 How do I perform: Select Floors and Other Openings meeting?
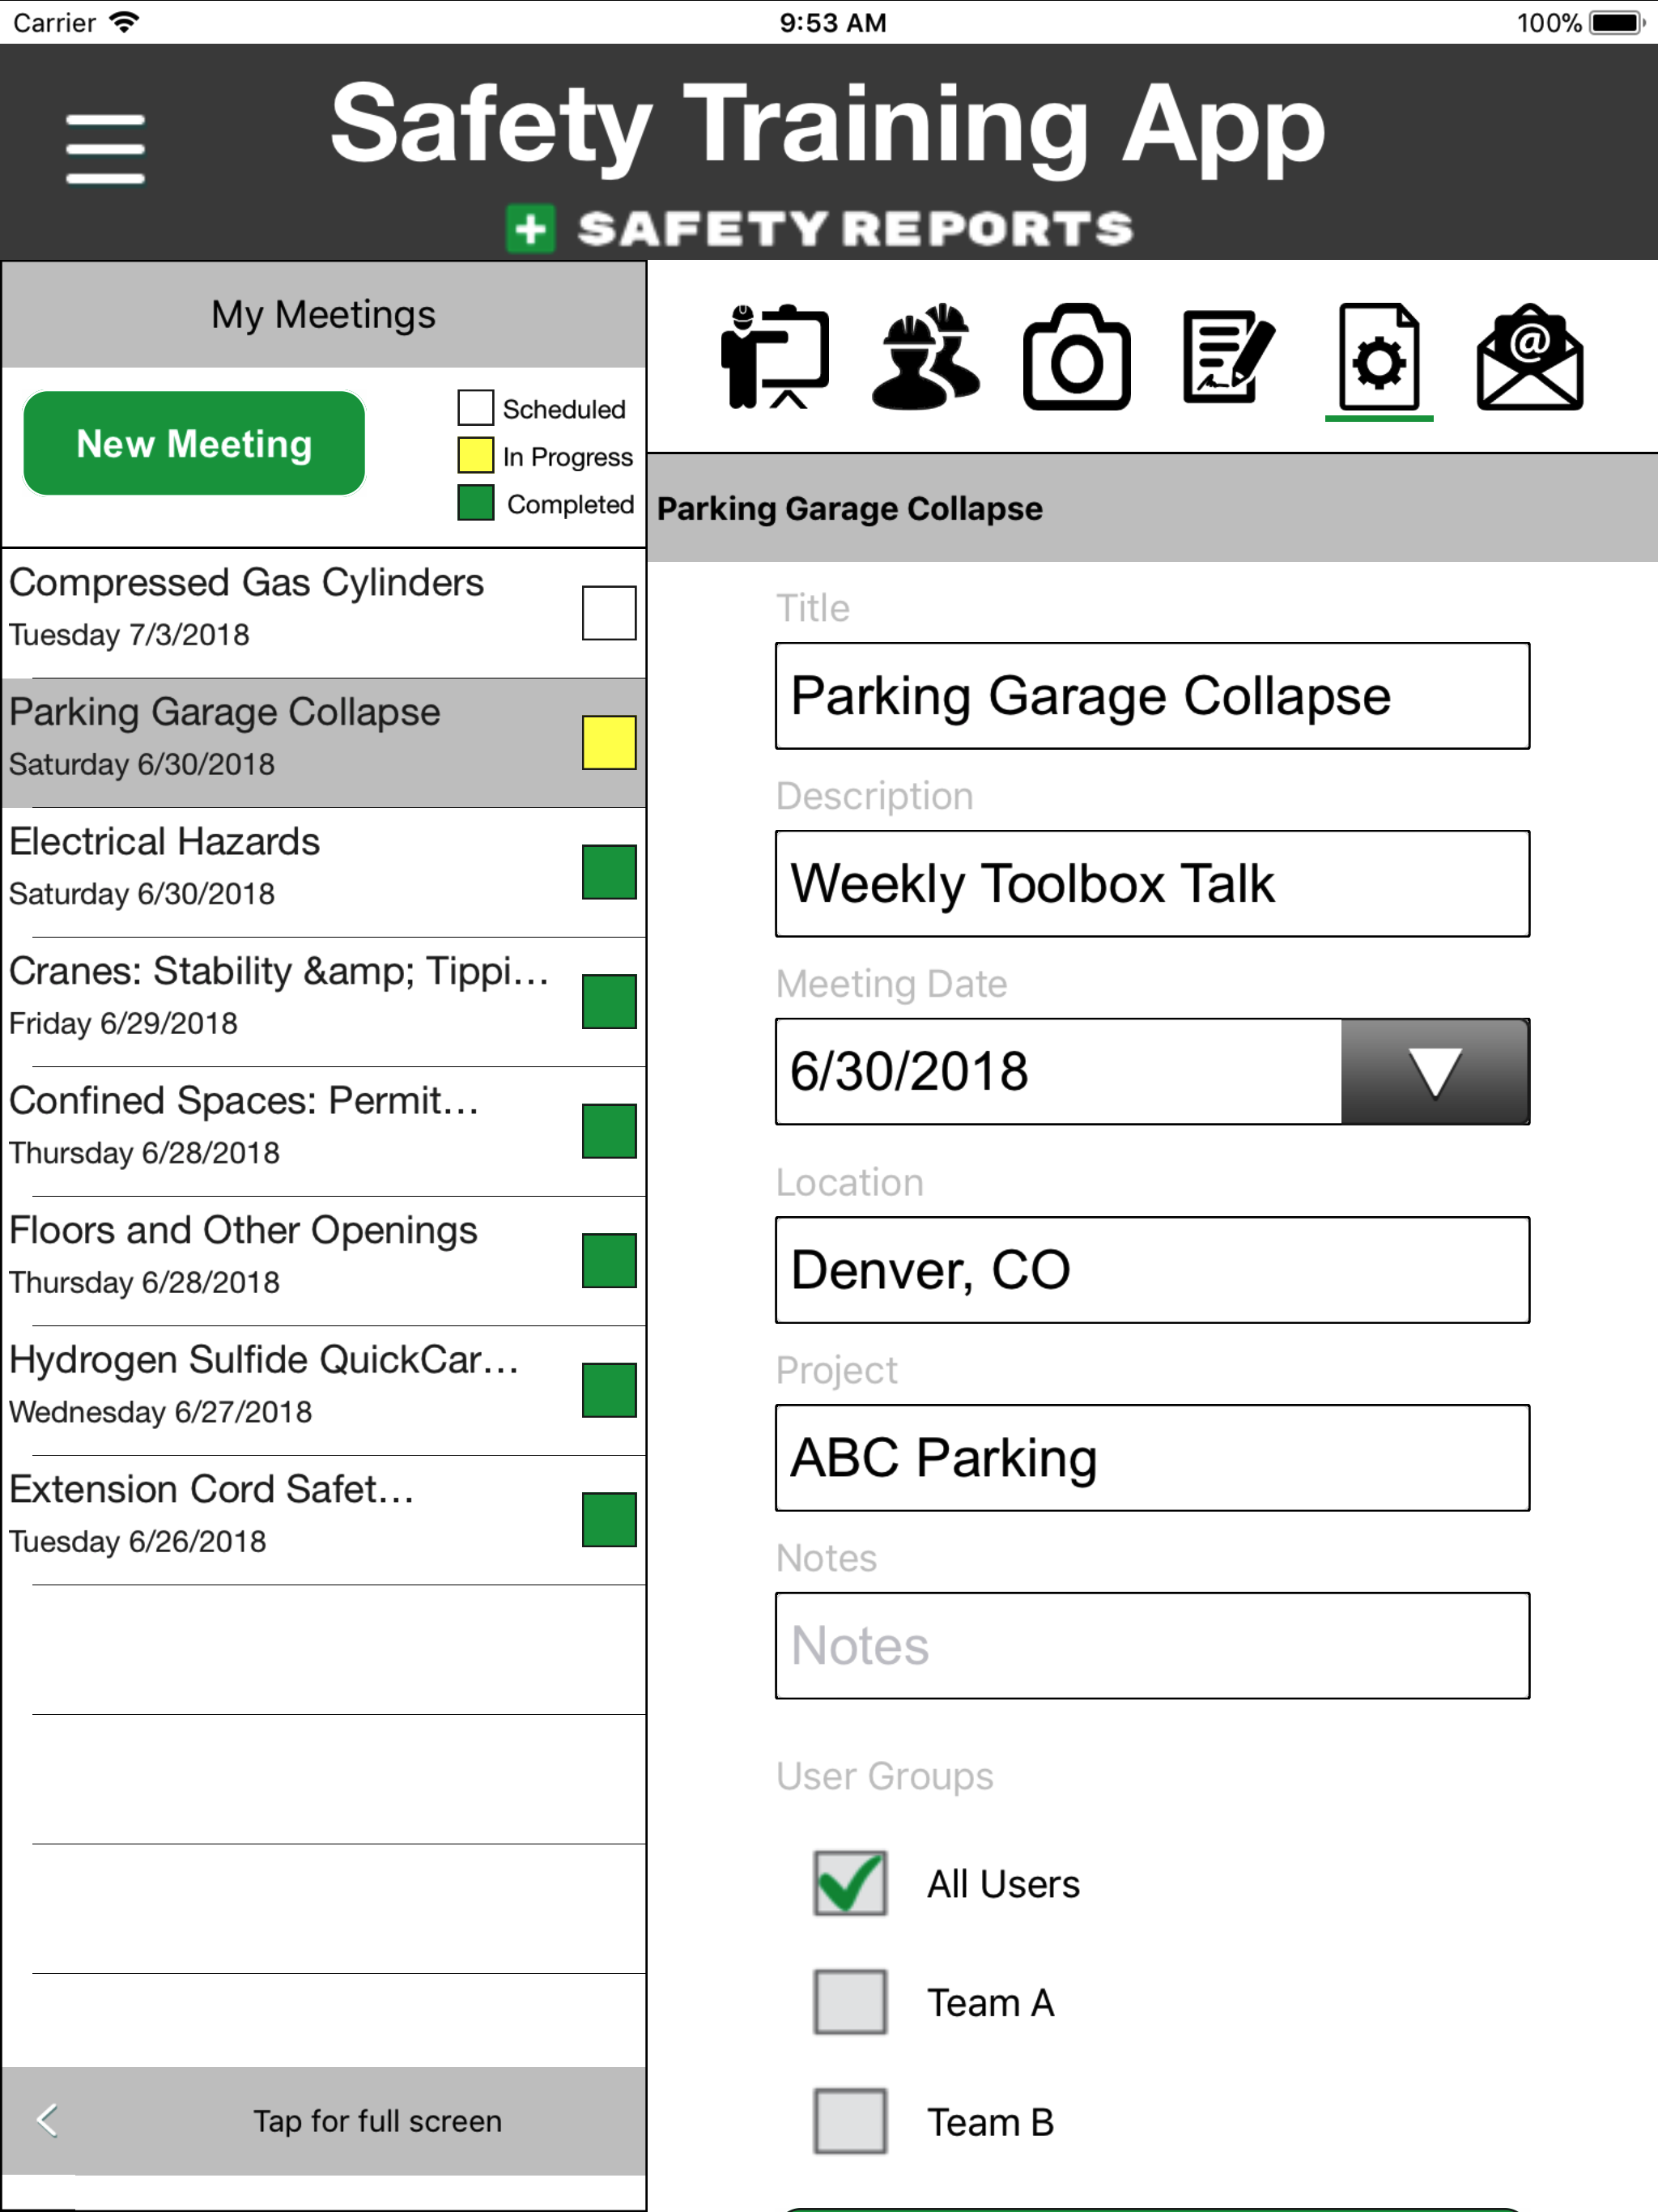[x=323, y=1261]
